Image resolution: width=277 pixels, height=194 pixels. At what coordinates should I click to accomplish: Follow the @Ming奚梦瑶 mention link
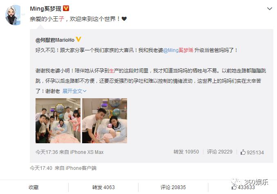click(178, 50)
